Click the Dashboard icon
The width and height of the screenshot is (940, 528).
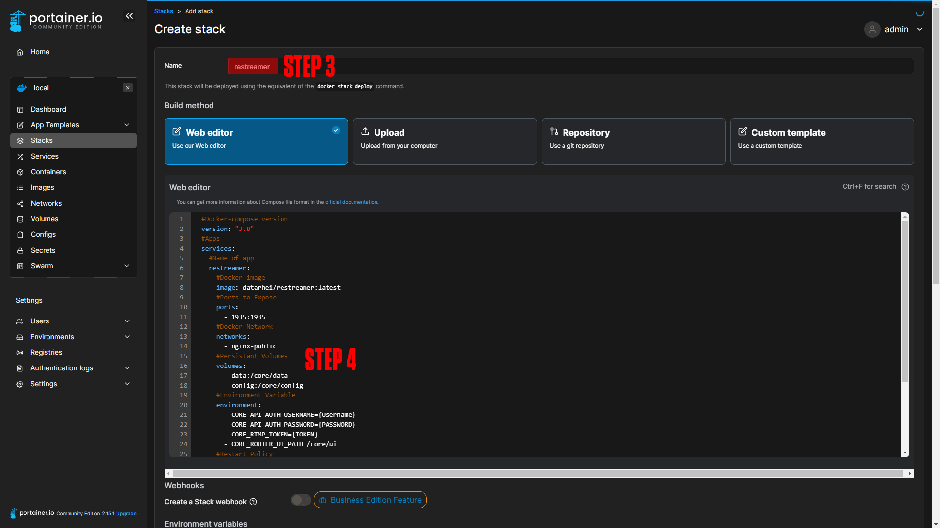[x=20, y=110]
